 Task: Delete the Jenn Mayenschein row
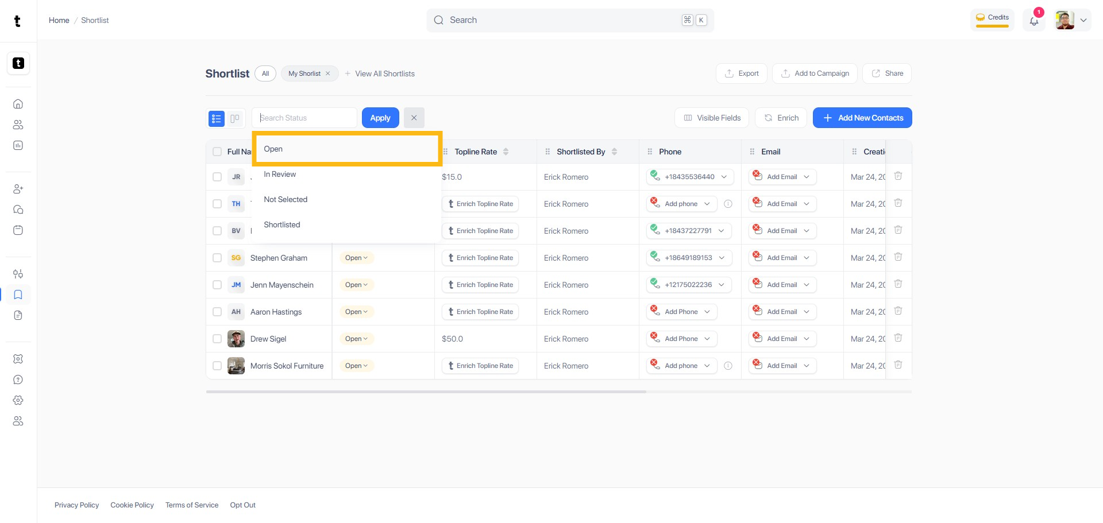898,284
